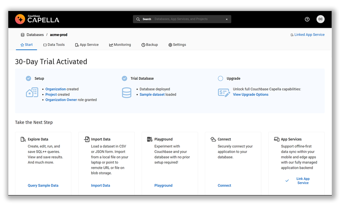This screenshot has height=210, width=346.
Task: Click the dollar card icon beside Upgrade
Action: [x=224, y=92]
